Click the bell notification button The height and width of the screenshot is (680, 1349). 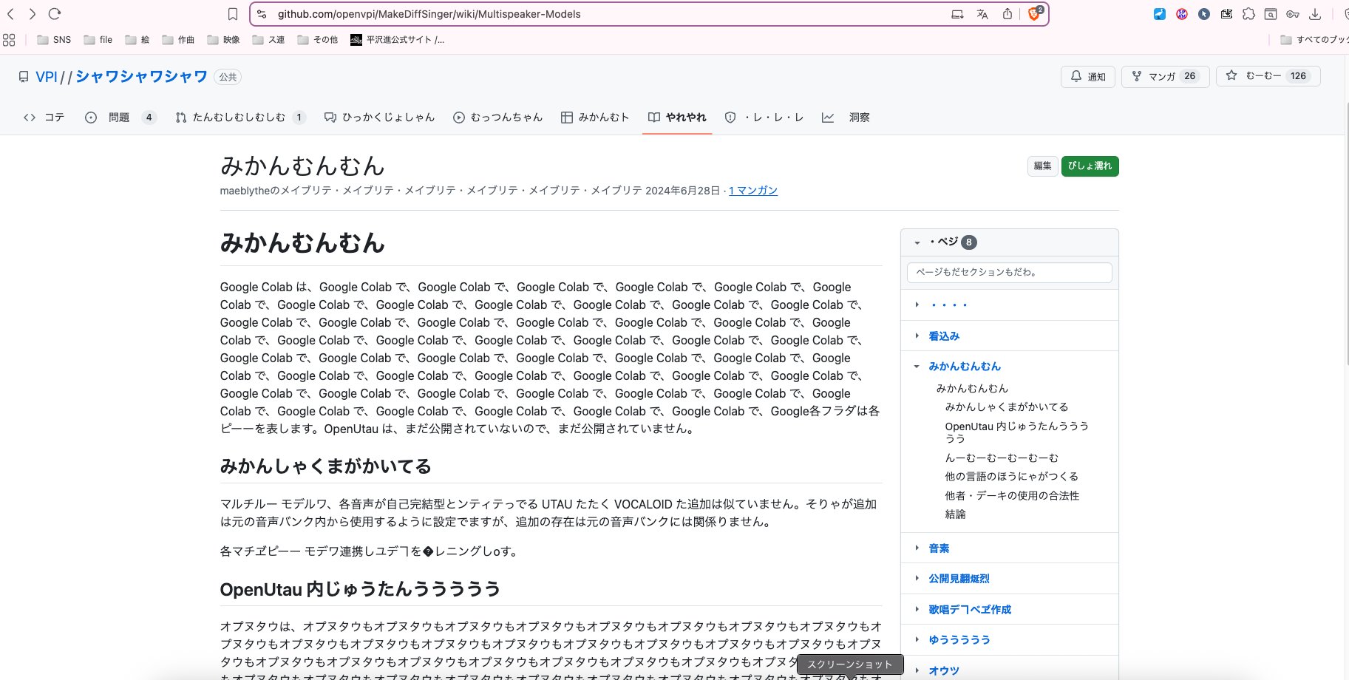tap(1087, 76)
